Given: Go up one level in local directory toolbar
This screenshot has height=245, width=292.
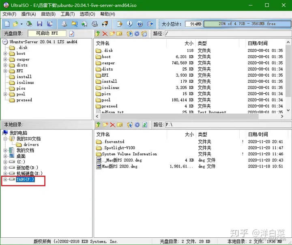Looking at the screenshot, I should 98,125.
